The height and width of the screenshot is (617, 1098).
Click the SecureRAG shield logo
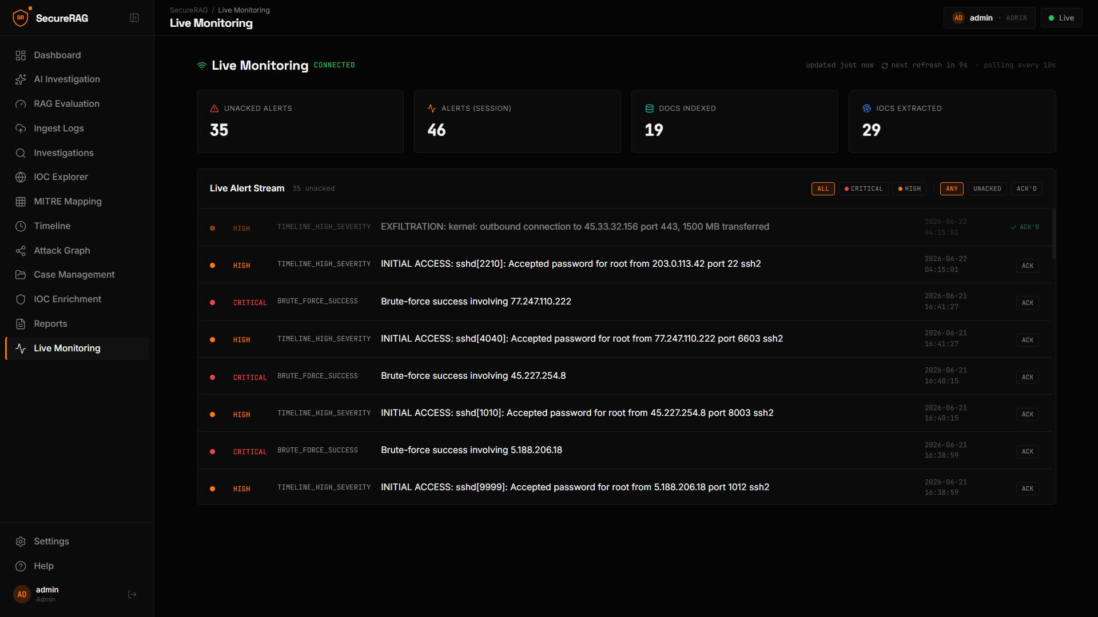(21, 18)
